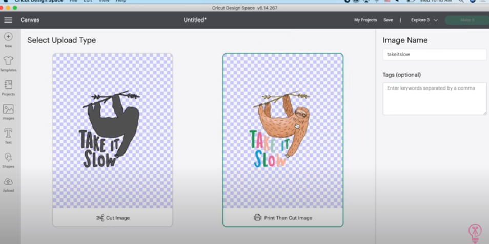The width and height of the screenshot is (489, 244).
Task: Click the Cricut Design Space v6.14.267 window title
Action: coord(244,8)
